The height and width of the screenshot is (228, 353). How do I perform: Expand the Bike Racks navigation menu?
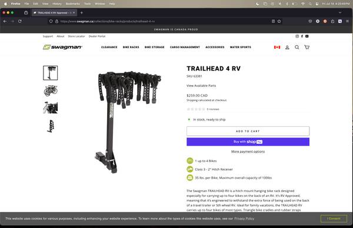[131, 47]
